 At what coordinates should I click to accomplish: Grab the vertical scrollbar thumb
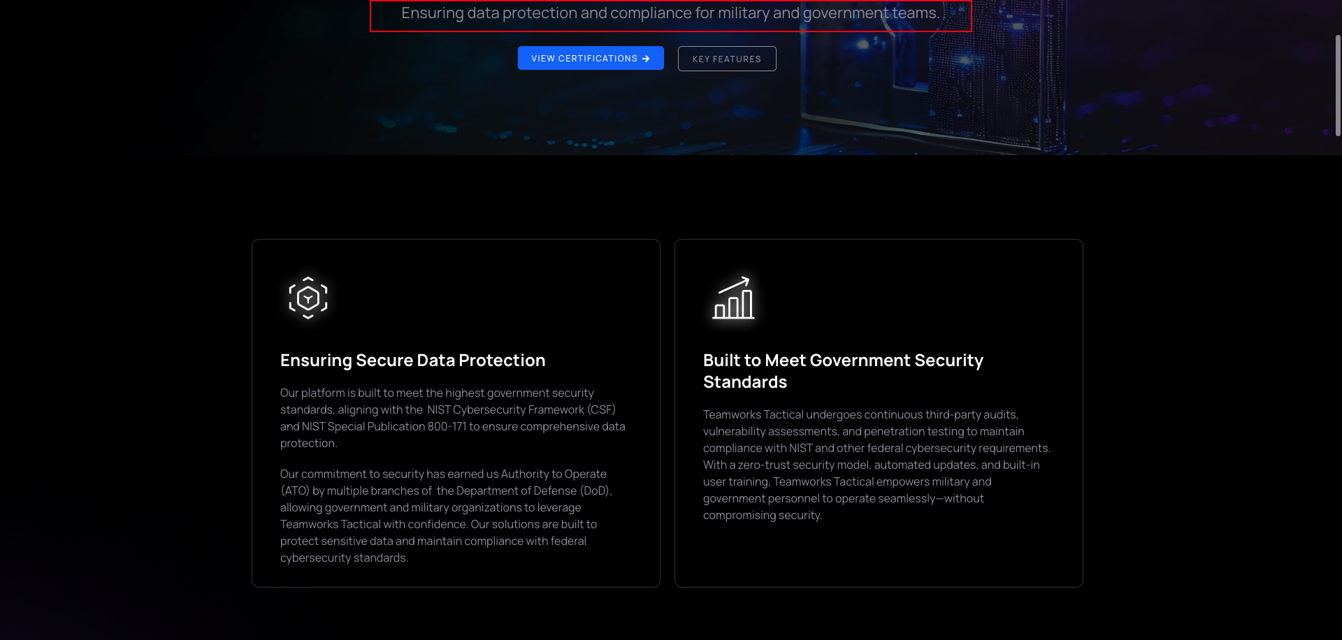1338,84
